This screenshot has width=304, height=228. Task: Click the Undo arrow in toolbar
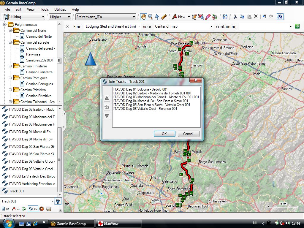264,17
